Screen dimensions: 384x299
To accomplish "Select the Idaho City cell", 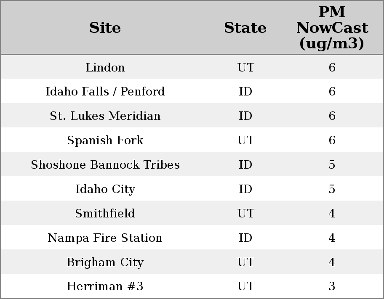I will 105,189.
